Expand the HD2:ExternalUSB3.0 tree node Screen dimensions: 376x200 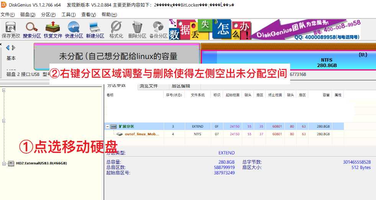[x=4, y=164]
